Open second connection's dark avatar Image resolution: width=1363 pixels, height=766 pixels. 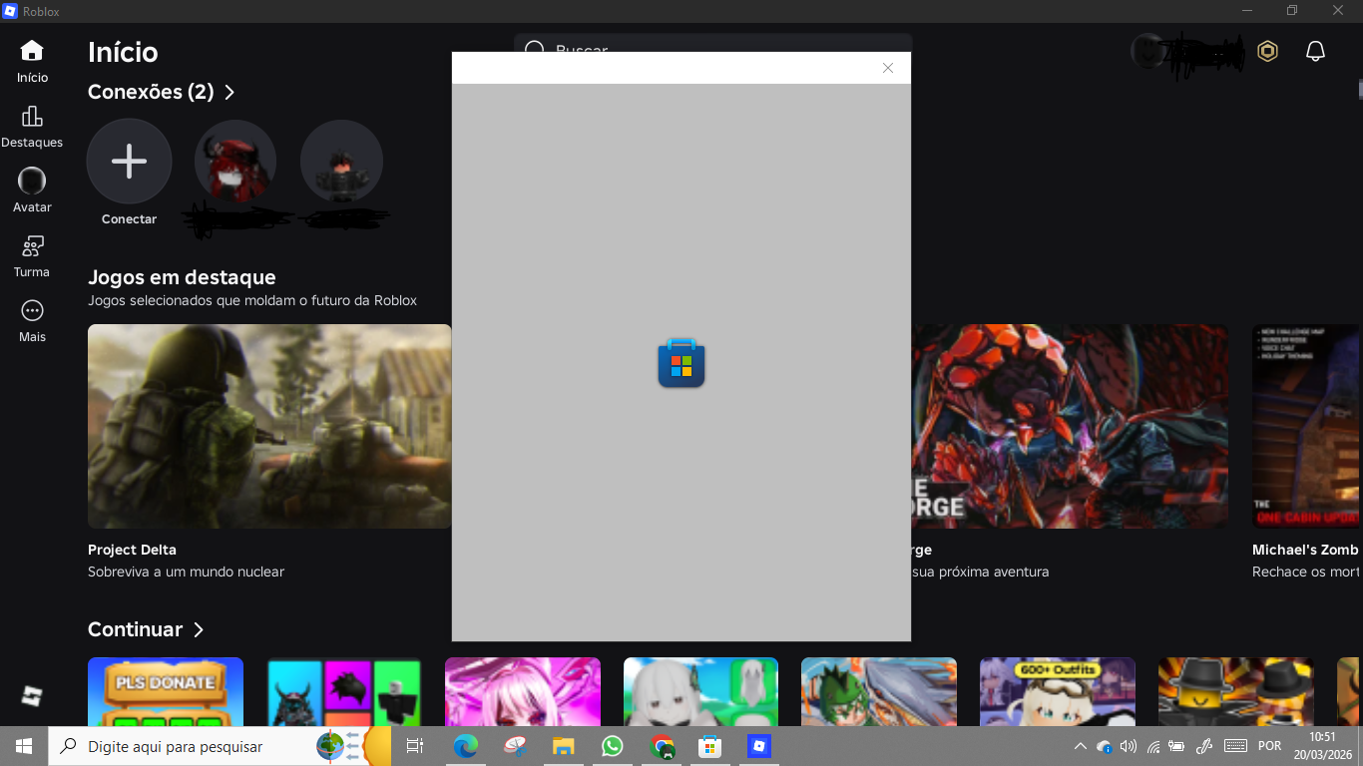341,161
